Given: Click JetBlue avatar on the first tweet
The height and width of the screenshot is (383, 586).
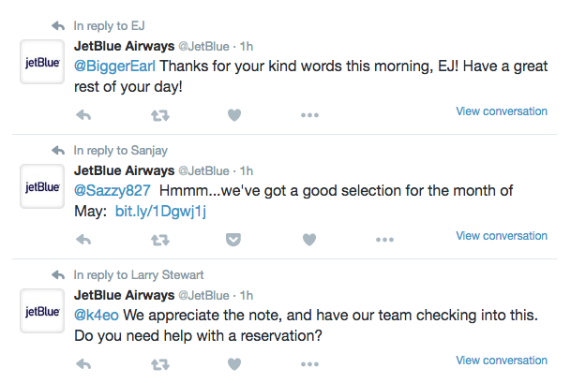Looking at the screenshot, I should tap(42, 63).
